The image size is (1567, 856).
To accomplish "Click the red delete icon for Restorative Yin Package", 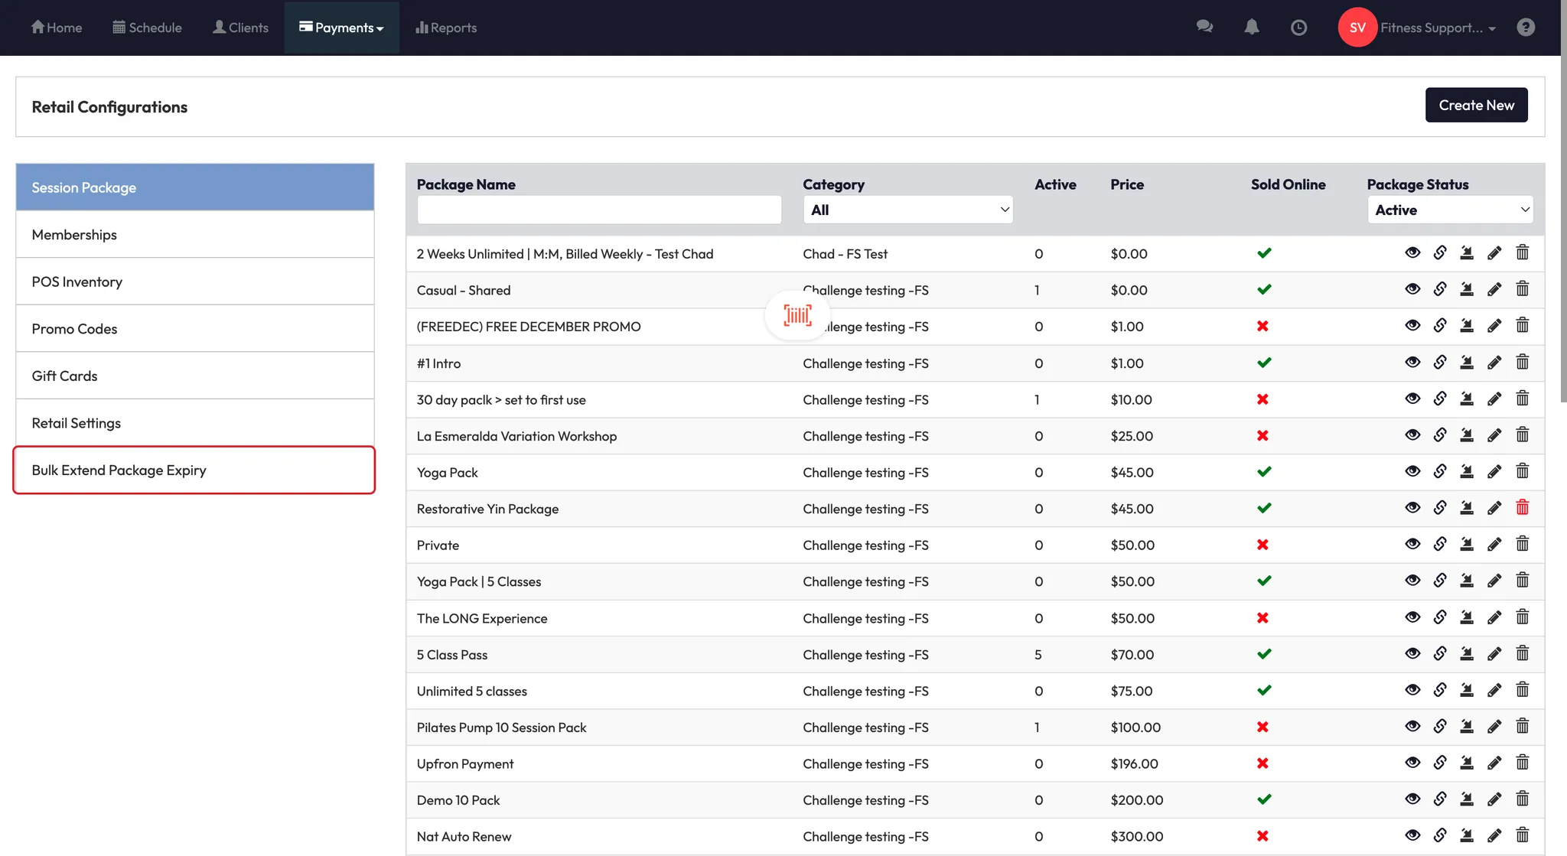I will point(1522,508).
